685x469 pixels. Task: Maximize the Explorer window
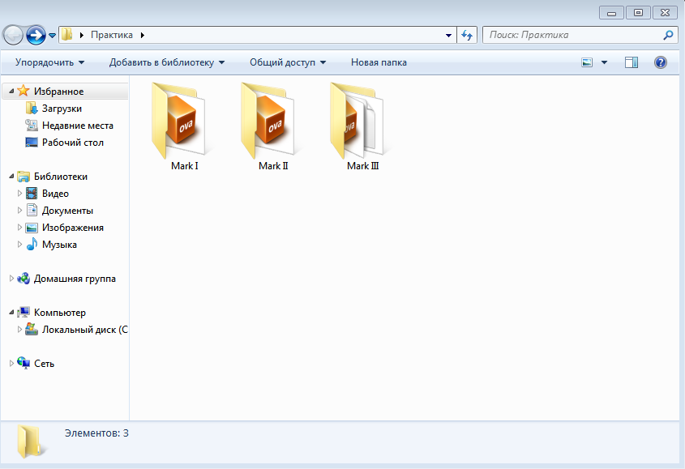coord(638,13)
